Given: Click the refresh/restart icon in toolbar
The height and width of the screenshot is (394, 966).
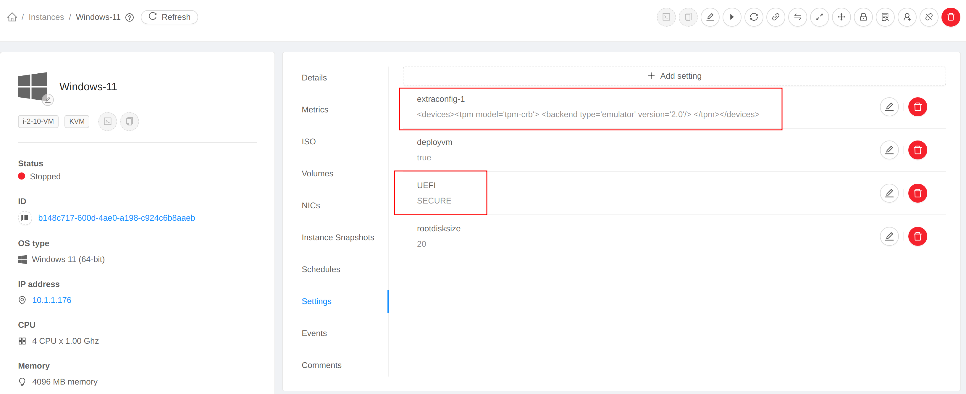Looking at the screenshot, I should tap(754, 17).
